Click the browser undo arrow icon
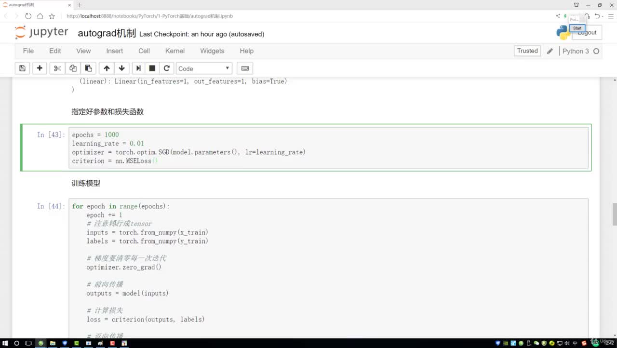This screenshot has width=617, height=348. point(597,16)
